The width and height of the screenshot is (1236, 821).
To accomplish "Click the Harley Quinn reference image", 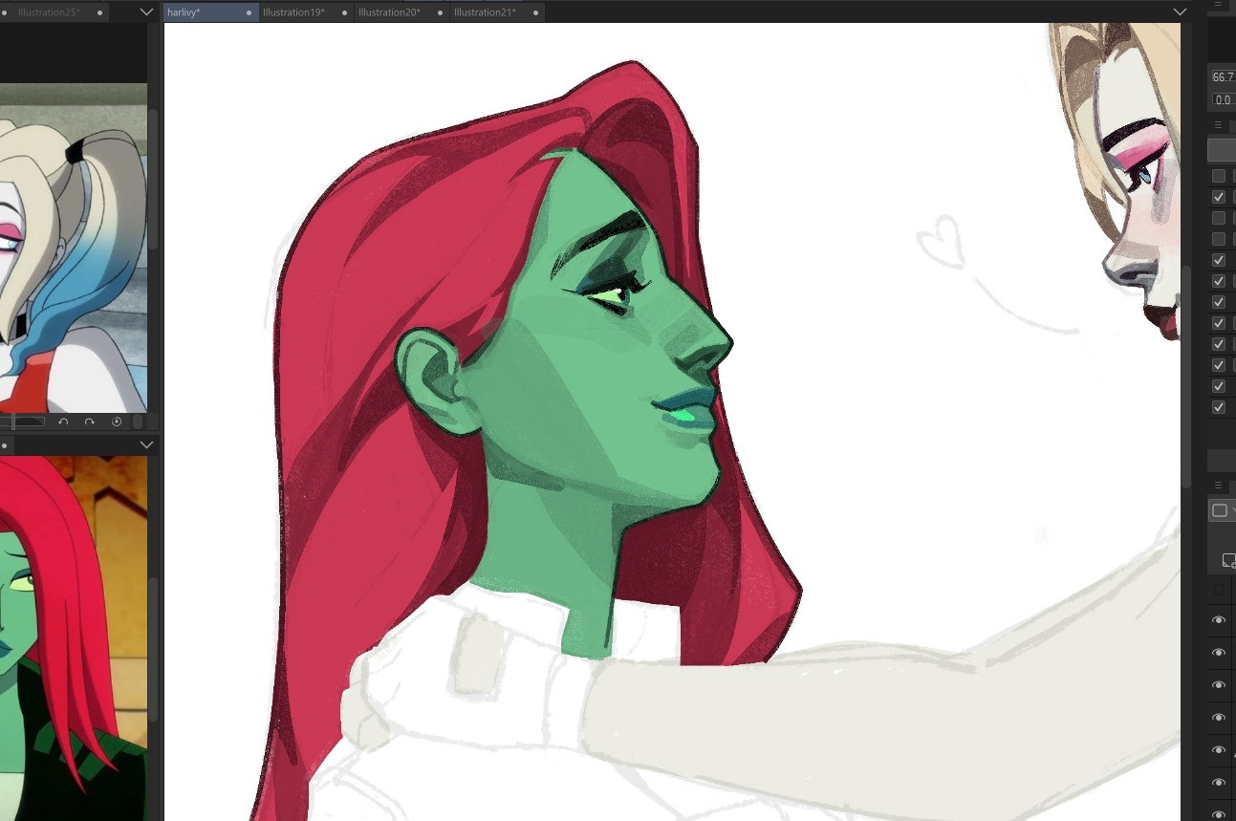I will pos(74,248).
